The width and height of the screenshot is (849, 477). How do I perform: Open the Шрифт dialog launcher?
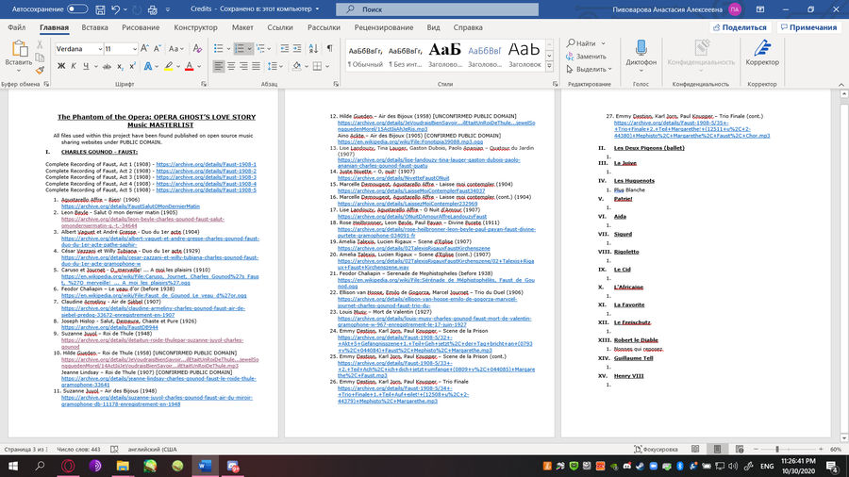tap(204, 84)
